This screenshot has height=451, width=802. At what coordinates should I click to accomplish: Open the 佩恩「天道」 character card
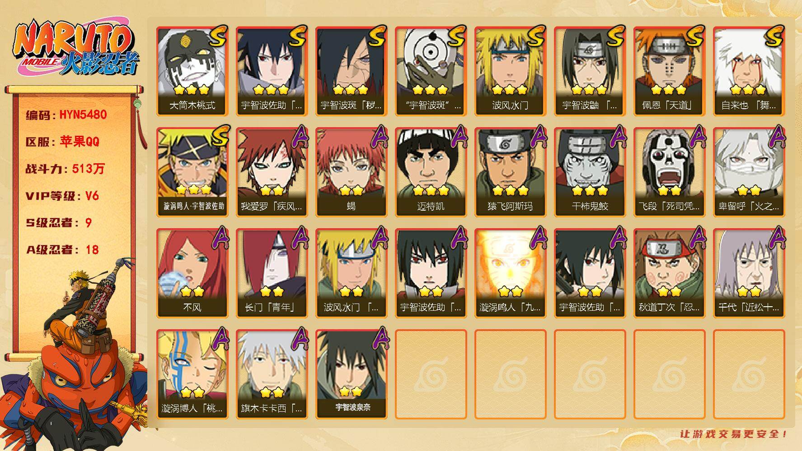pos(670,71)
